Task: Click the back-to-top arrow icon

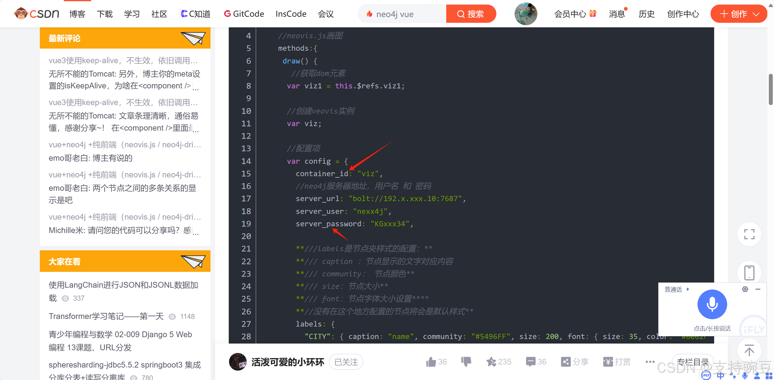Action: coord(749,350)
